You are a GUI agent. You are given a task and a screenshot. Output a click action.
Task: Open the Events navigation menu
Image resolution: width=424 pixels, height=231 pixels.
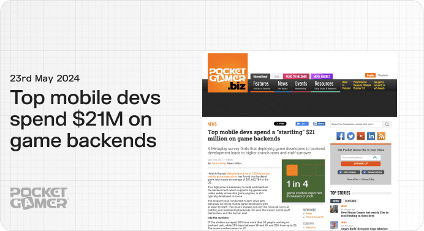pos(301,85)
